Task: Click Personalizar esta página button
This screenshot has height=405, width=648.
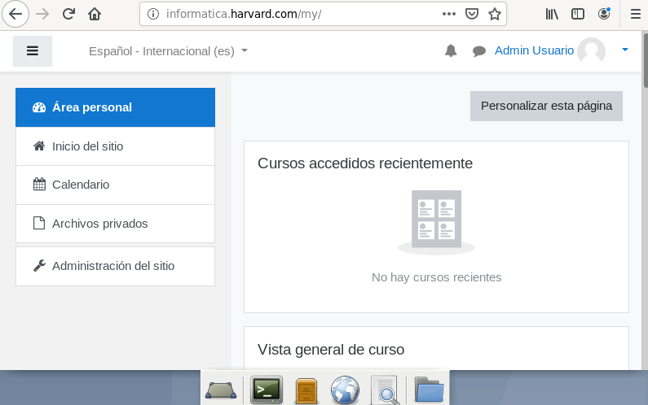Action: [x=546, y=106]
